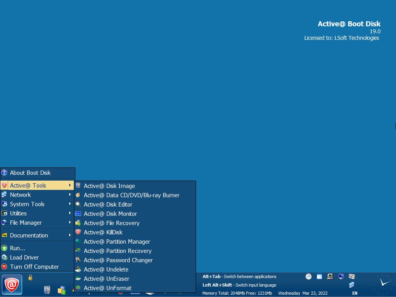Click the Active@ shield start button
Screen dimensions: 396x297
[12, 285]
